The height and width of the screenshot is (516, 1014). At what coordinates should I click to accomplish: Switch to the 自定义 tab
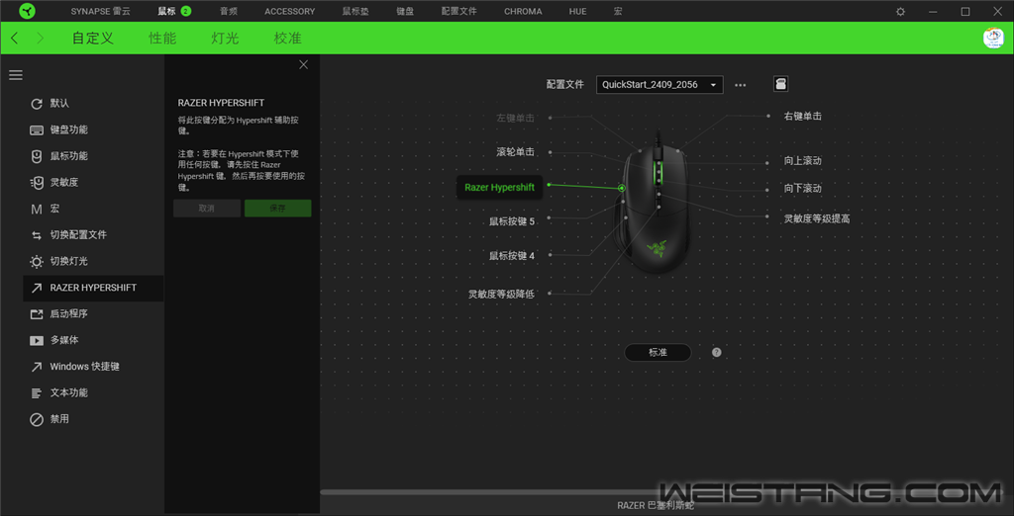click(x=92, y=39)
